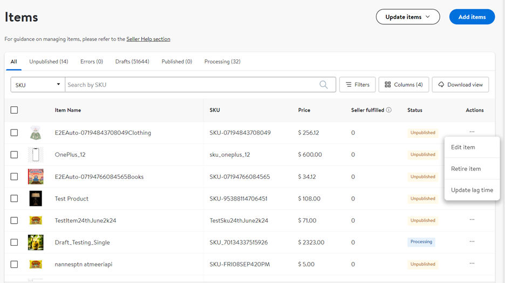505x283 pixels.
Task: Choose Edit item from actions menu
Action: coord(472,147)
